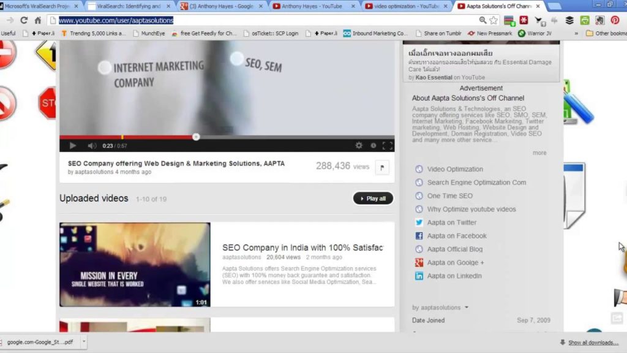Open video settings gear icon
This screenshot has width=627, height=353.
click(359, 146)
